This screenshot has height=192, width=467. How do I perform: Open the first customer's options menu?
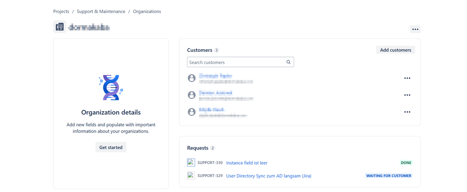click(x=407, y=78)
